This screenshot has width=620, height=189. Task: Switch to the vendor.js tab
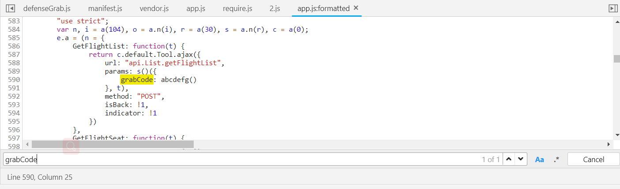coord(154,8)
